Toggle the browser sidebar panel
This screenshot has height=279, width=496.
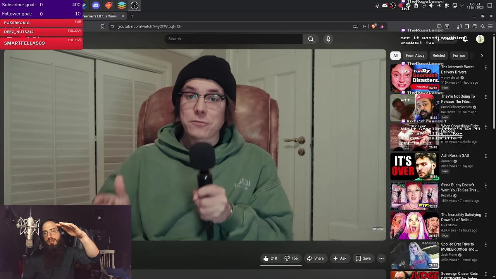[467, 26]
